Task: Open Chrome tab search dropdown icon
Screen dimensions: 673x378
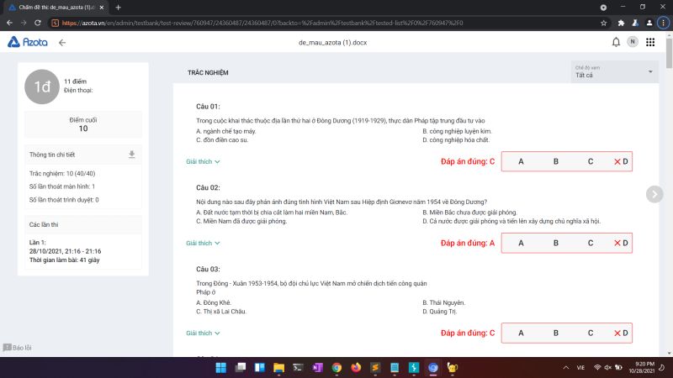Action: tap(603, 8)
